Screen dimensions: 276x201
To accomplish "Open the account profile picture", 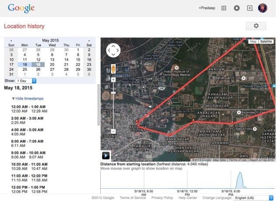I will tap(262, 8).
